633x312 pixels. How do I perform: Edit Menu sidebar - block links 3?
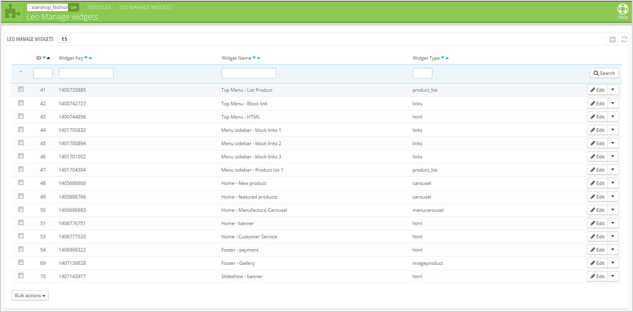click(597, 156)
